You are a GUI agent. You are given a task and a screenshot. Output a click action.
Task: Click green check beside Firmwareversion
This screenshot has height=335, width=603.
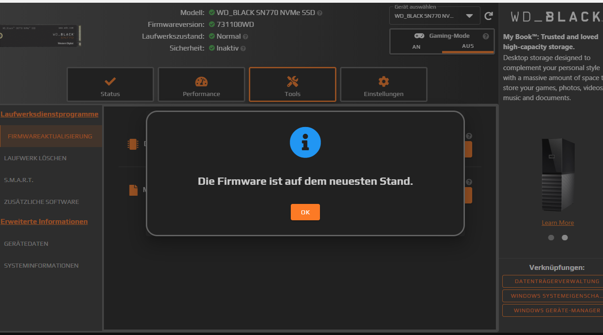click(x=211, y=24)
